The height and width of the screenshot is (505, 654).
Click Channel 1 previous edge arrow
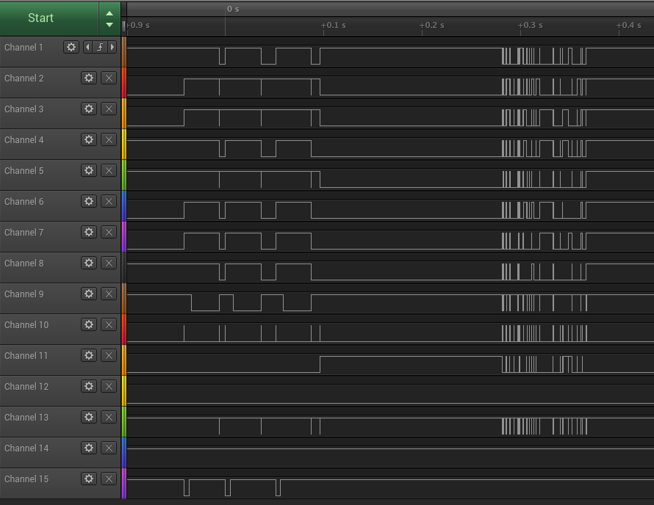[87, 47]
